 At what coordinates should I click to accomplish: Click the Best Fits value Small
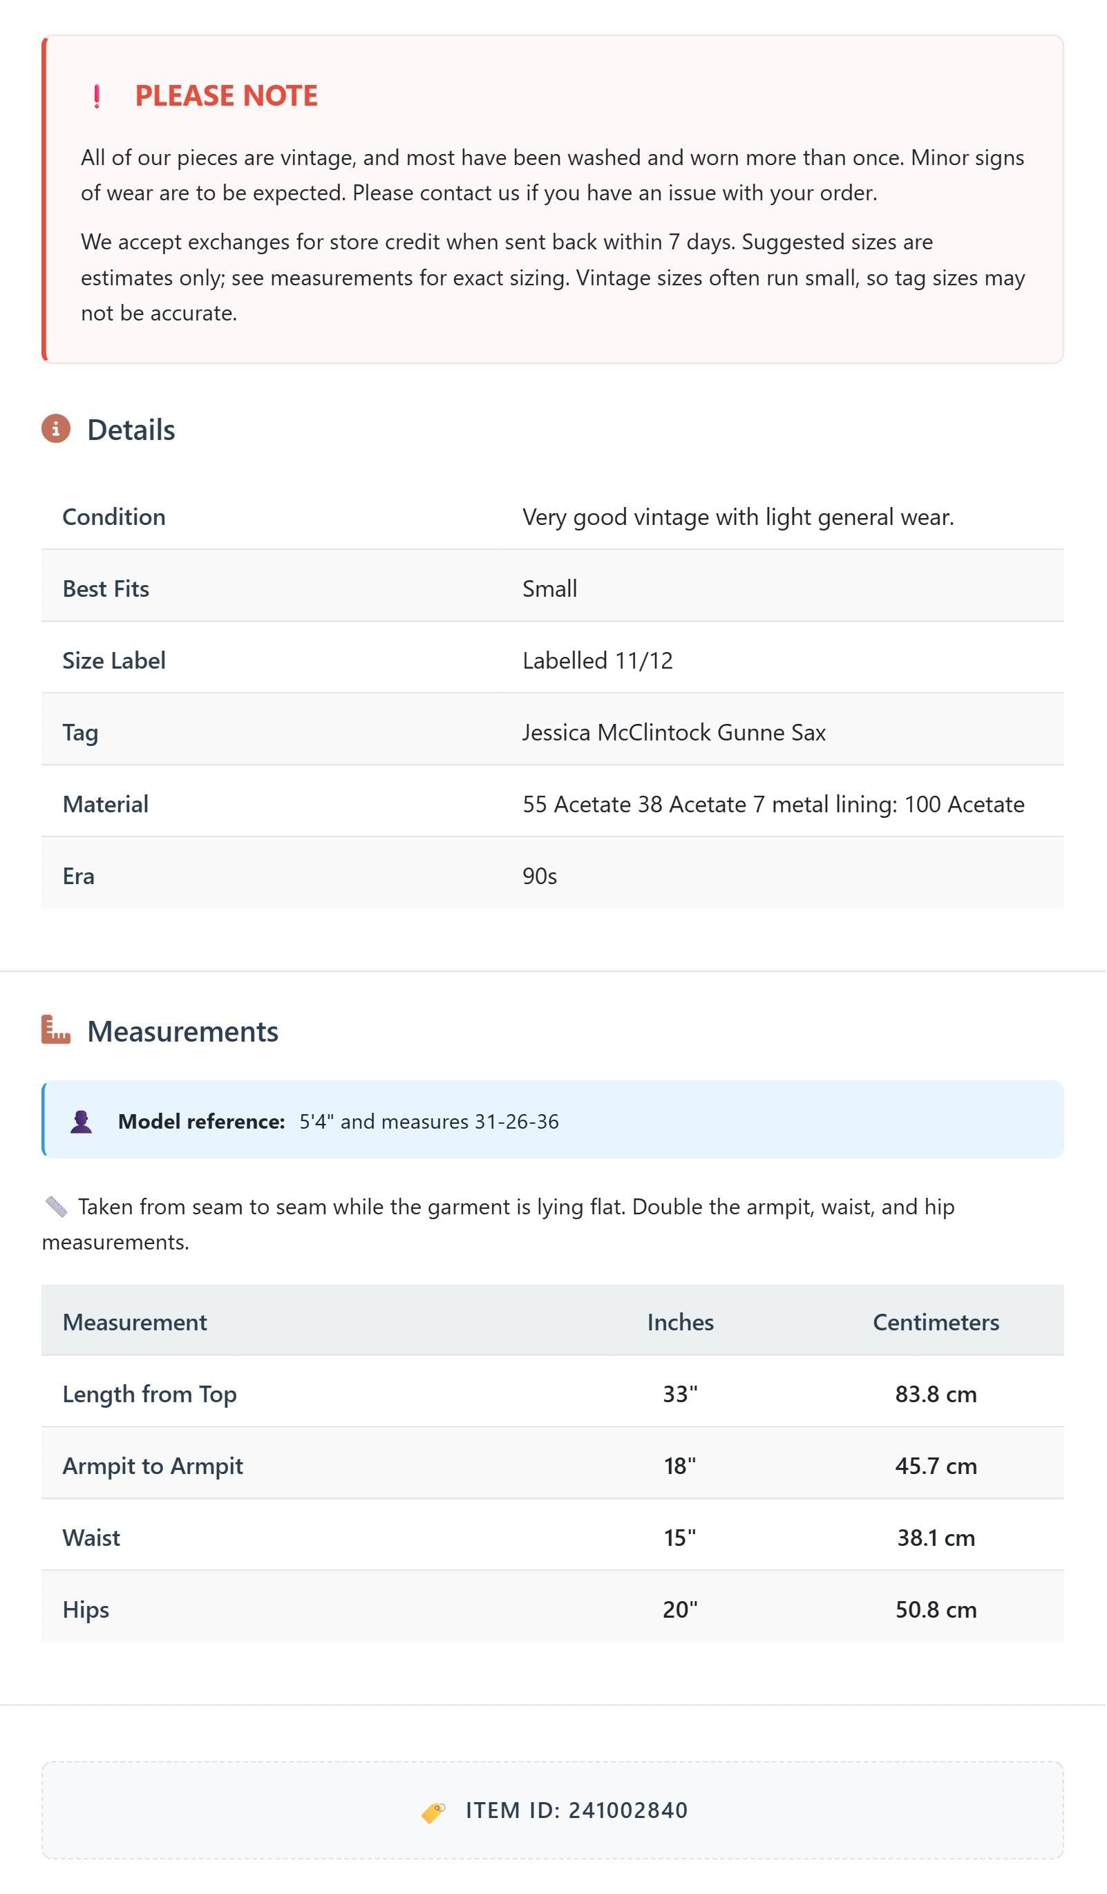551,589
